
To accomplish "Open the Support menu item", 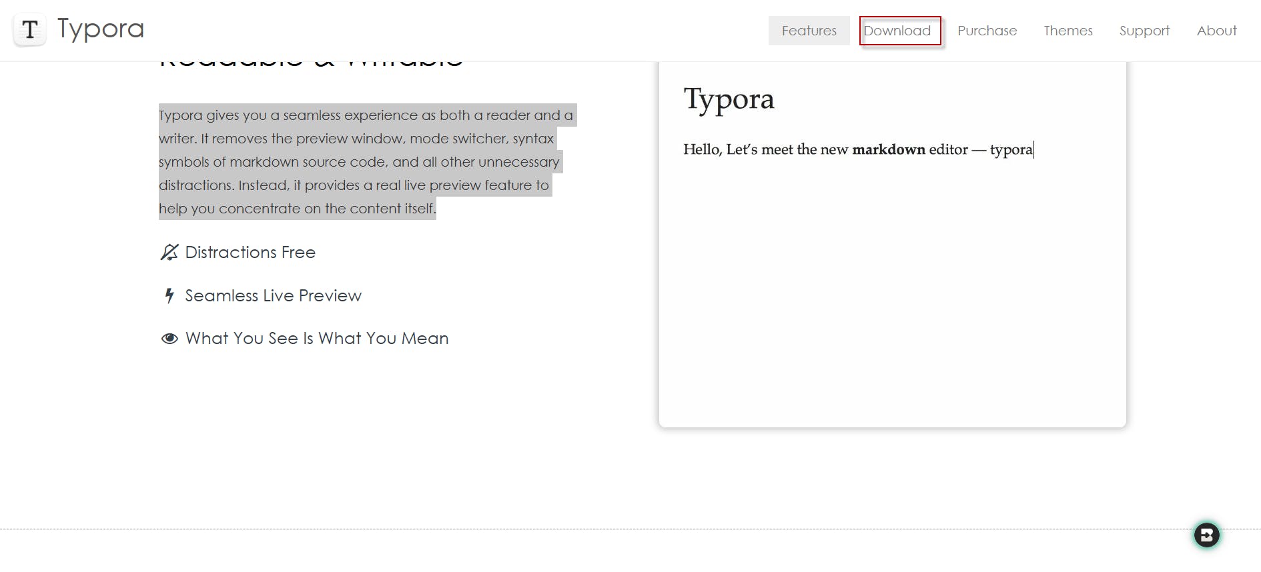I will 1144,31.
